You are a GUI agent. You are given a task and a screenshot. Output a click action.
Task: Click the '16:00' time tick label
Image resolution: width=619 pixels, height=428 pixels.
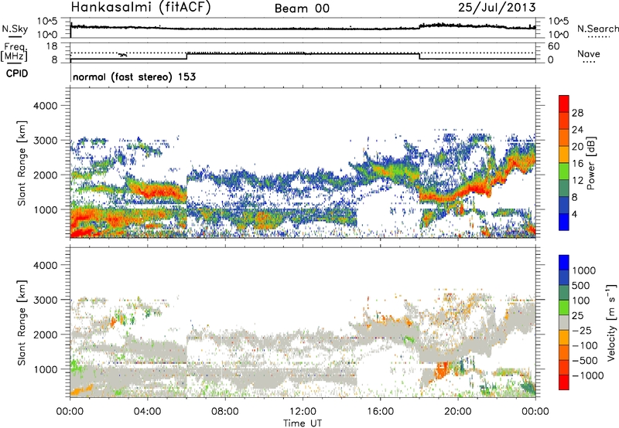[380, 412]
